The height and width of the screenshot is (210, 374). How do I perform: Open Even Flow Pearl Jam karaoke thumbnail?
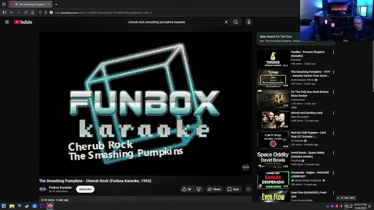coord(273,197)
